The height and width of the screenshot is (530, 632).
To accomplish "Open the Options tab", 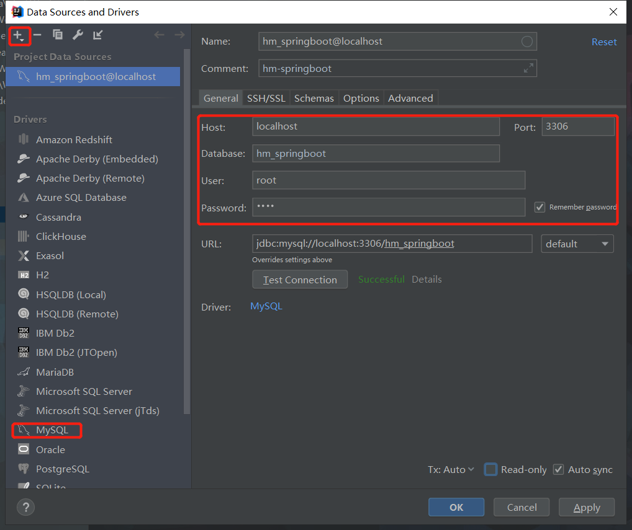I will coord(361,98).
